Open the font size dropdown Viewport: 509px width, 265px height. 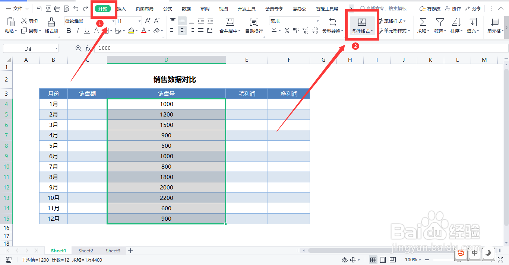point(139,21)
